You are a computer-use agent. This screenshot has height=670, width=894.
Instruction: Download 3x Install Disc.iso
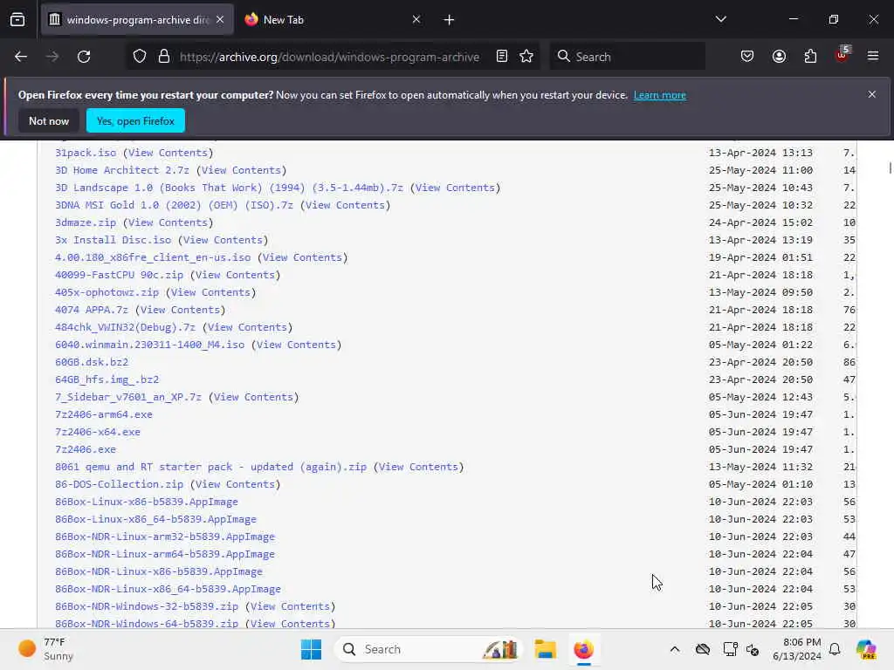pos(113,240)
